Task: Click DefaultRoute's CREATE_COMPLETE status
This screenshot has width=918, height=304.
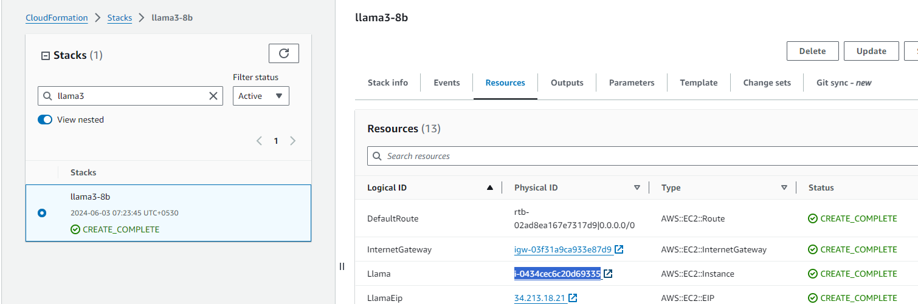Action: (x=852, y=218)
